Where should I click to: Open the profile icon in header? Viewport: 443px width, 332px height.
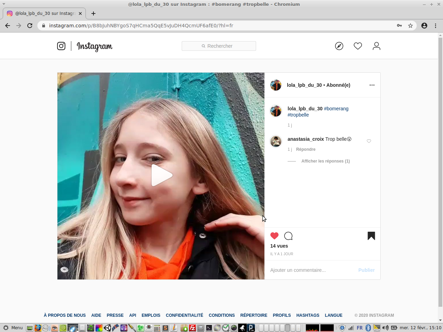(x=376, y=46)
